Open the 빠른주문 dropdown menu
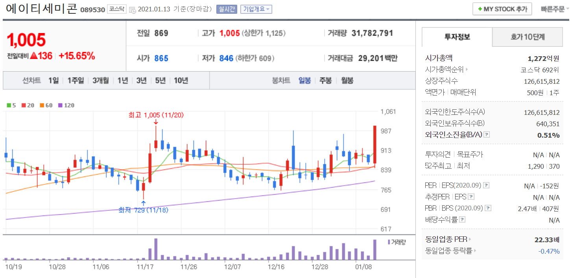 coord(555,9)
